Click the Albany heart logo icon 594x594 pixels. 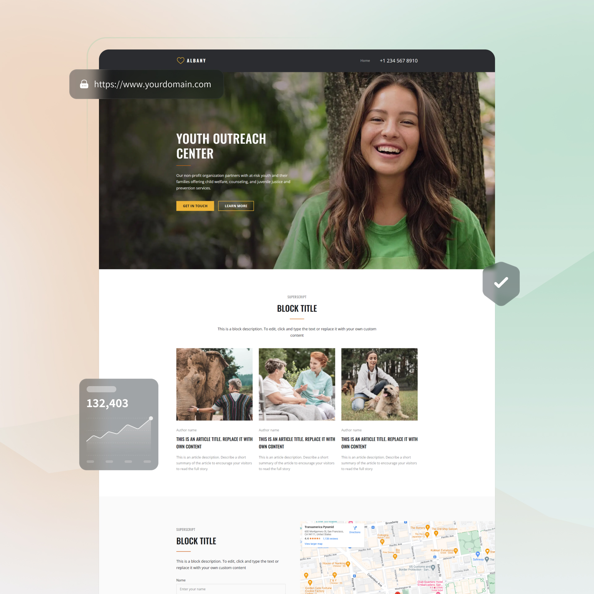coord(179,60)
